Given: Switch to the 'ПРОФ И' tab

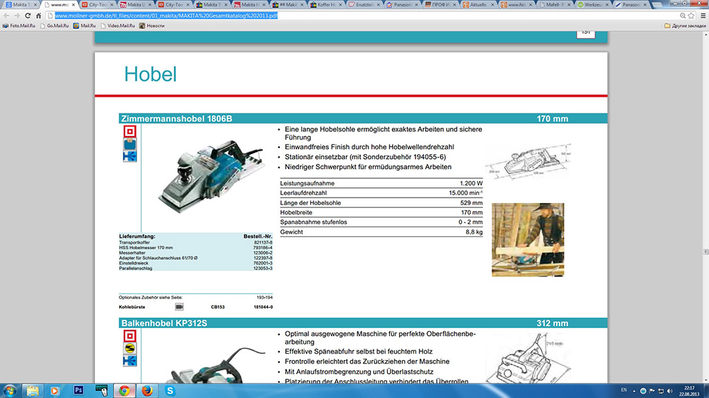Looking at the screenshot, I should pyautogui.click(x=440, y=5).
